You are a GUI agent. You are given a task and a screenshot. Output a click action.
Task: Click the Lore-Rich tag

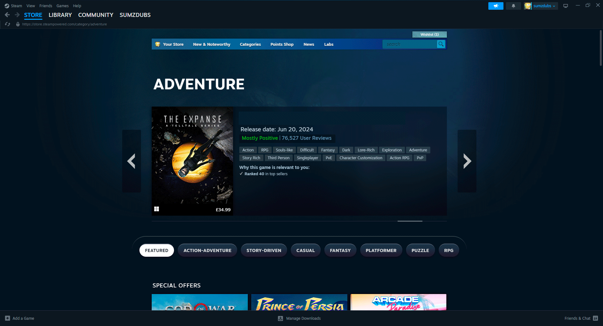coord(366,150)
